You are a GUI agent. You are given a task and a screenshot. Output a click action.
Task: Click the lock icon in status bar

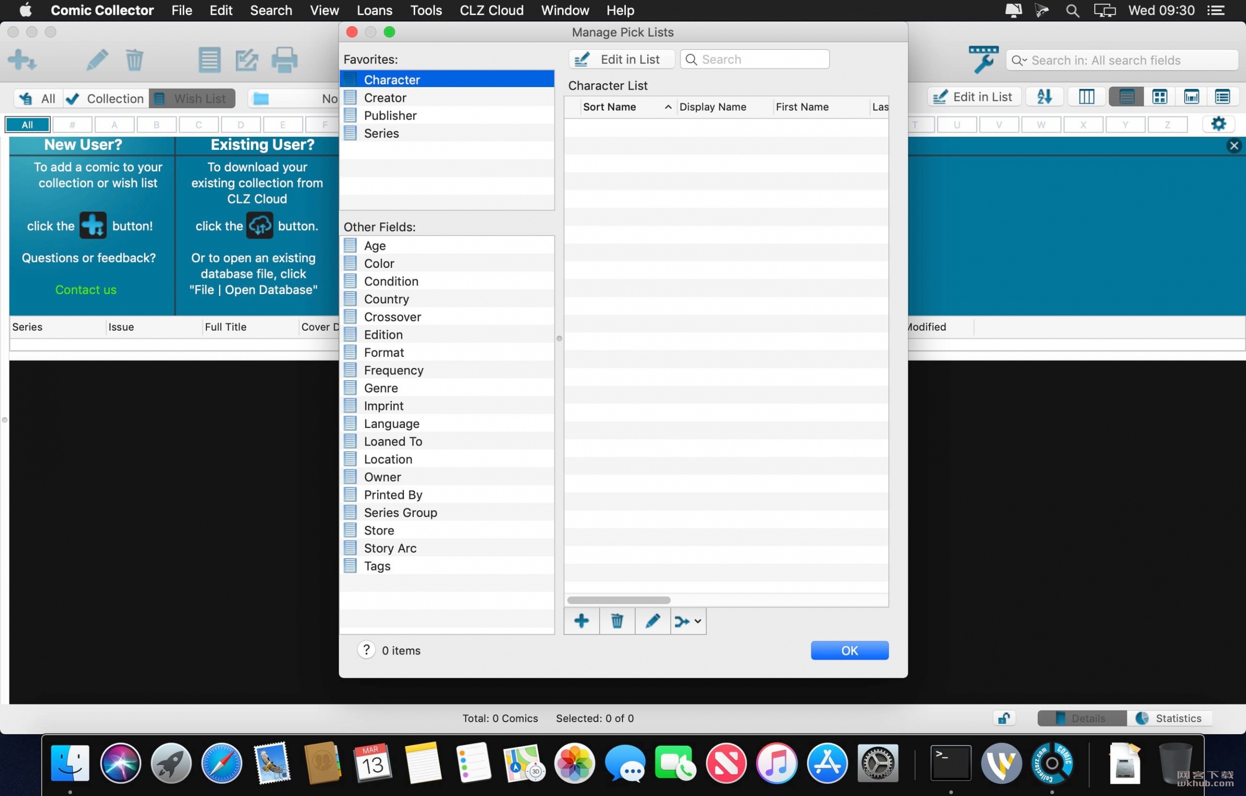[1005, 718]
